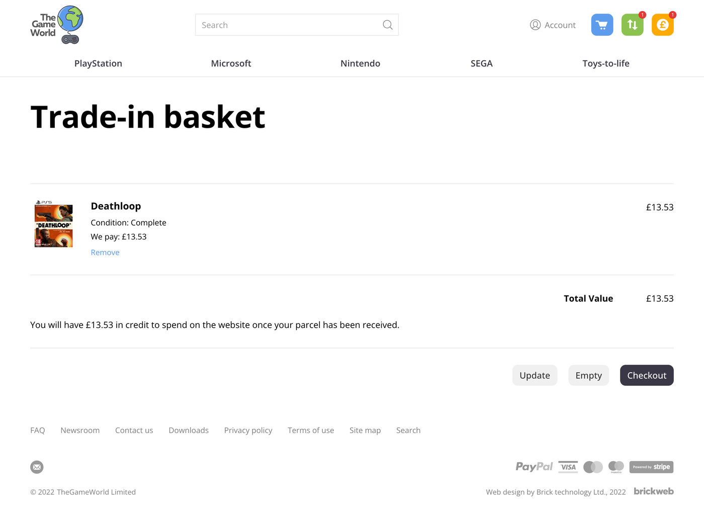Click inside the Search input field

tap(282, 25)
